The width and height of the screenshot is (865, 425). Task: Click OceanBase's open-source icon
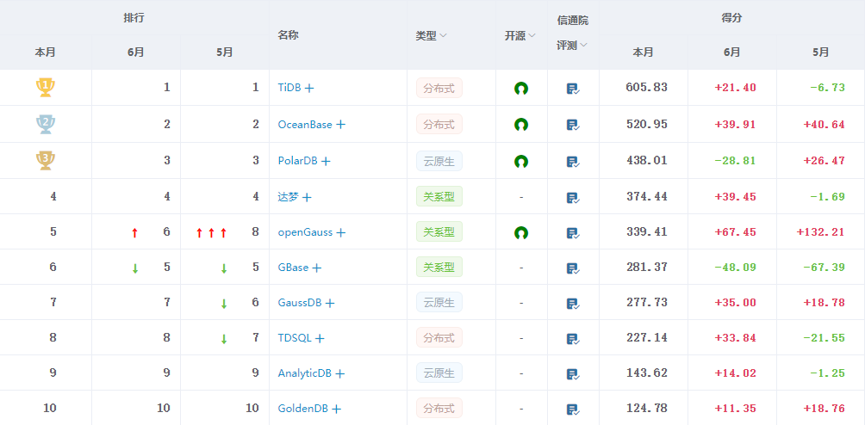pyautogui.click(x=520, y=125)
